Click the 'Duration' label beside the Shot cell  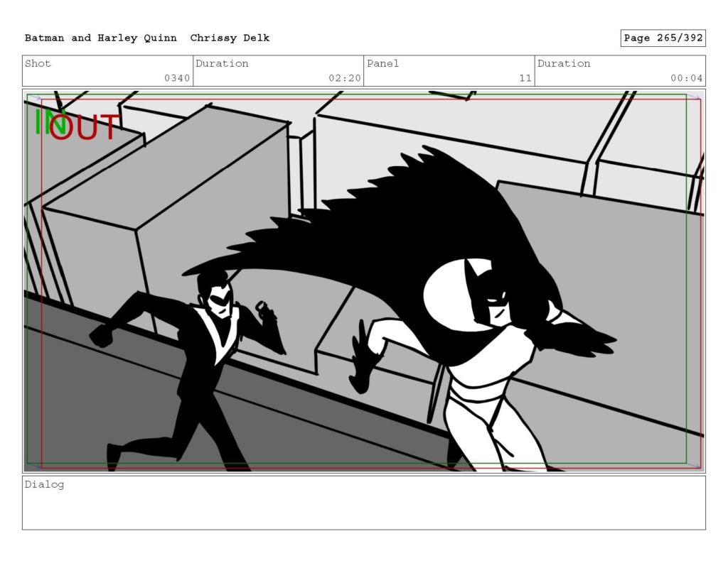click(222, 63)
